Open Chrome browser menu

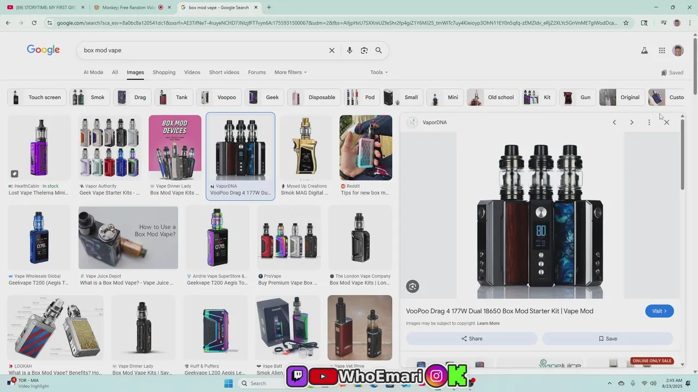[x=690, y=23]
